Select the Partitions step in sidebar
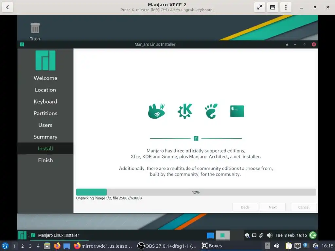 (45, 113)
